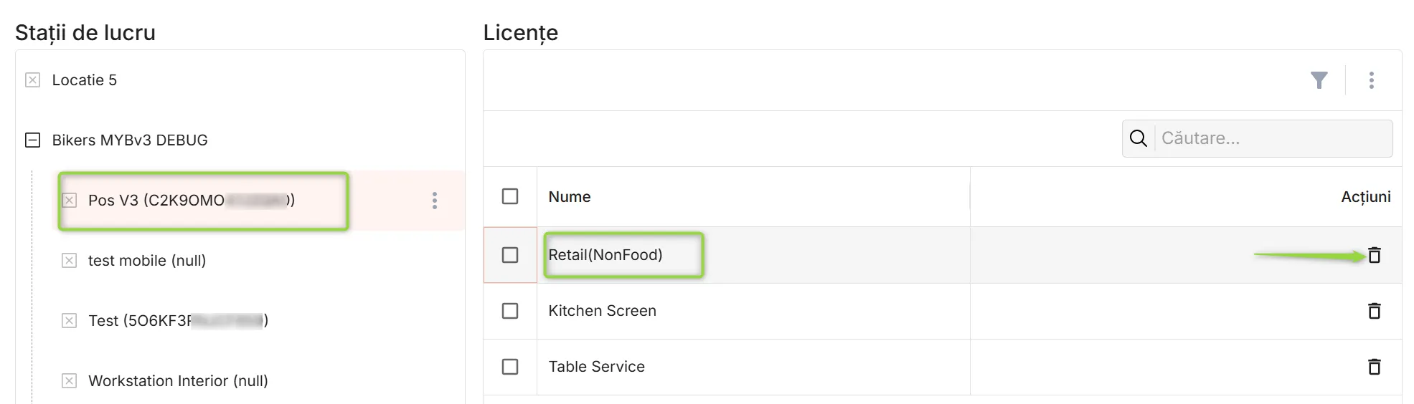Delete the Kitchen Screen license
Image resolution: width=1414 pixels, height=404 pixels.
coord(1374,311)
